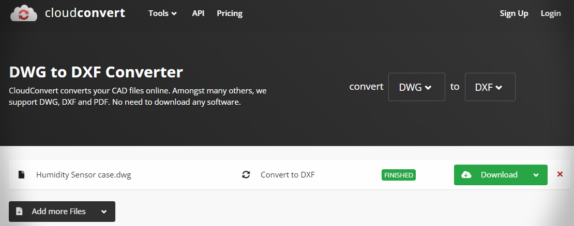This screenshot has width=574, height=226.
Task: Click the CloudConvert cloud logo icon
Action: [x=24, y=13]
